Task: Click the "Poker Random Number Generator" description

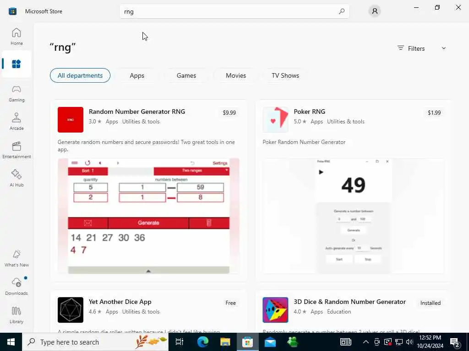Action: [x=304, y=142]
